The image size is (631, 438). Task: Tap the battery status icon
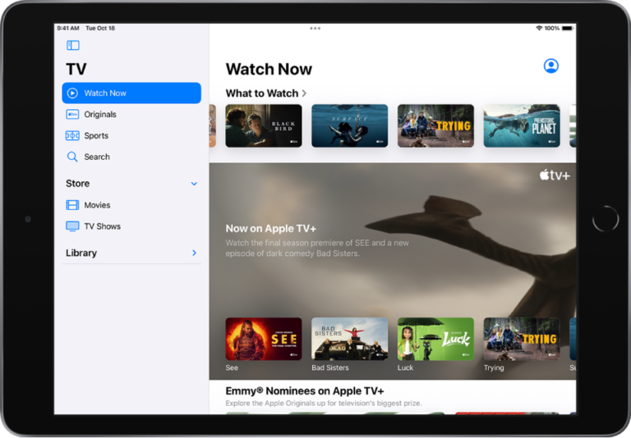point(568,28)
